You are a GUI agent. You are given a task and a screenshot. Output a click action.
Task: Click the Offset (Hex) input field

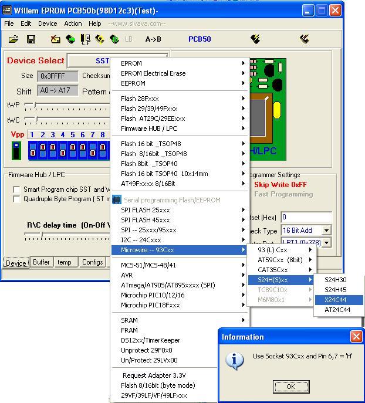click(x=306, y=217)
